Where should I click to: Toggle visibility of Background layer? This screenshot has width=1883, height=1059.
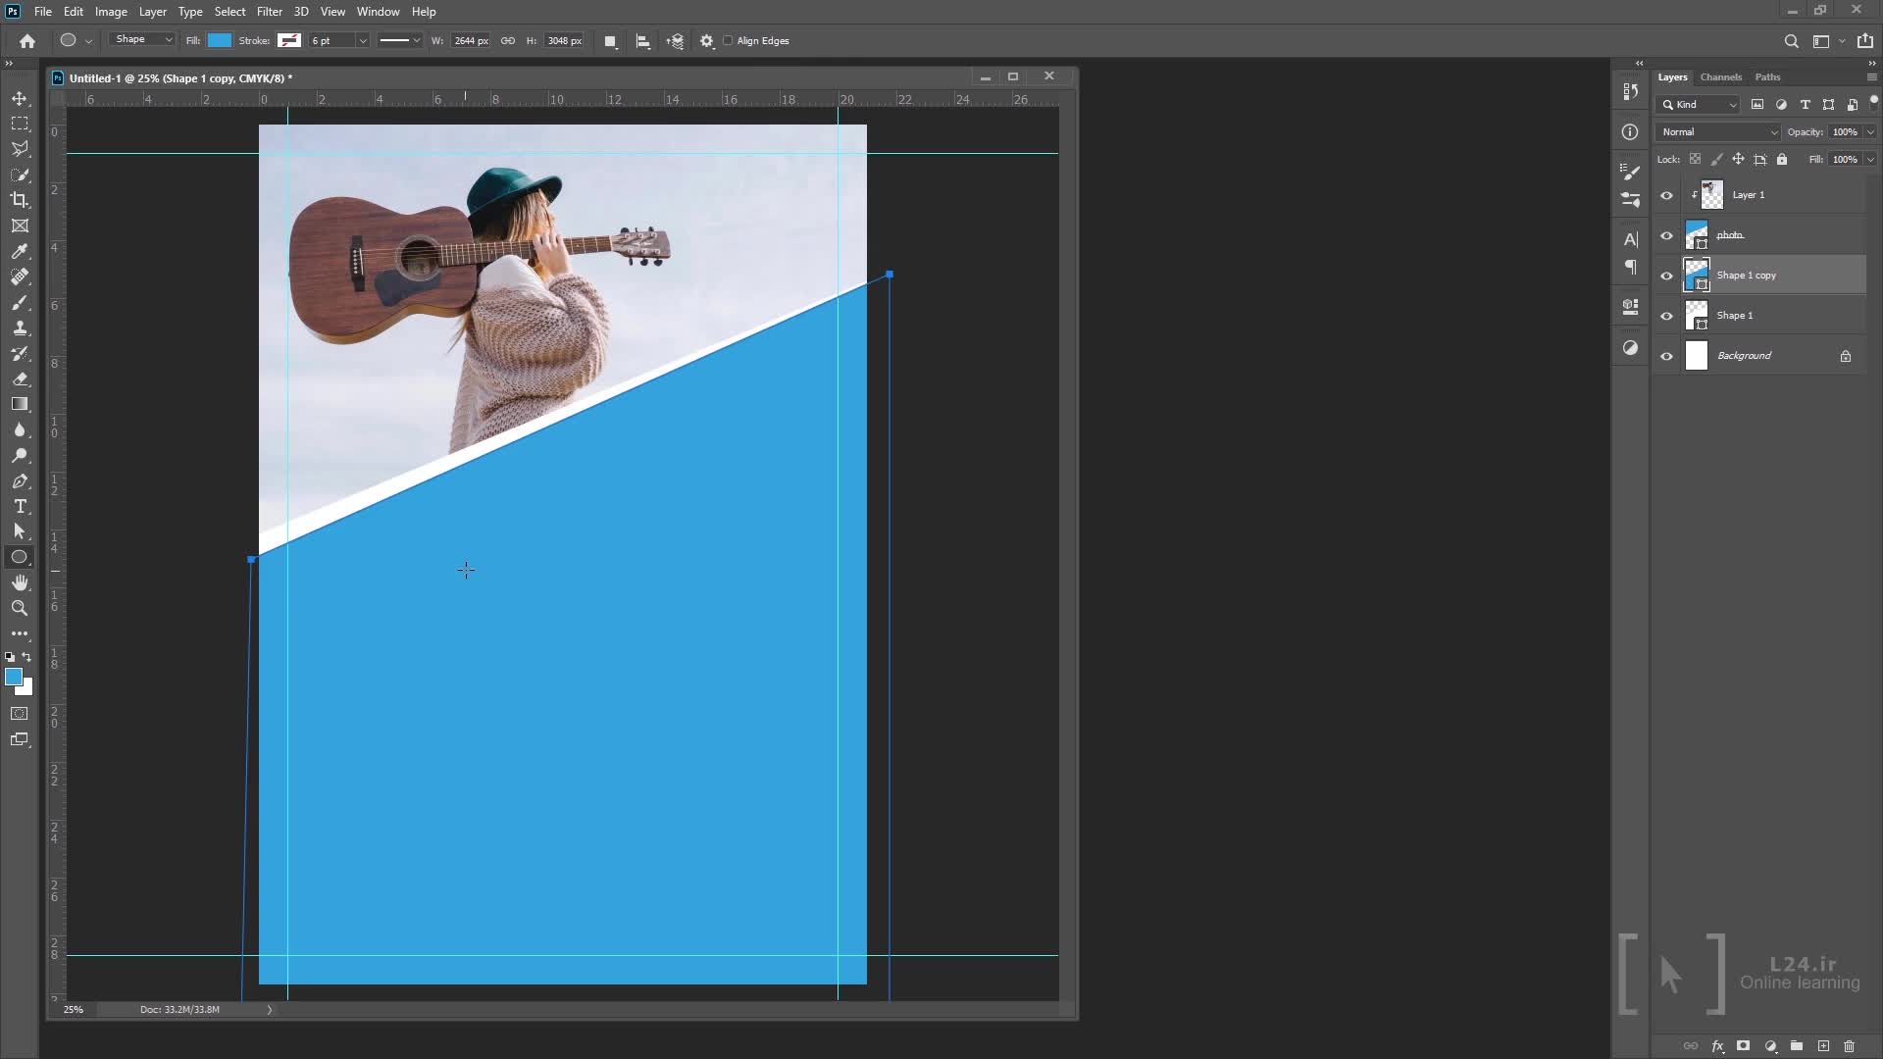(x=1666, y=356)
